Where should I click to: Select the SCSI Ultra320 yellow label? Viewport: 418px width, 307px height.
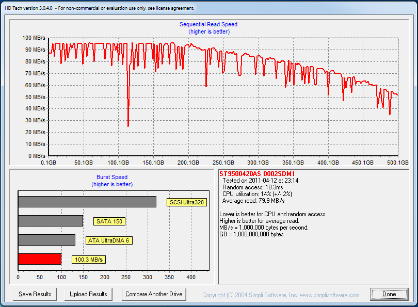tap(186, 202)
